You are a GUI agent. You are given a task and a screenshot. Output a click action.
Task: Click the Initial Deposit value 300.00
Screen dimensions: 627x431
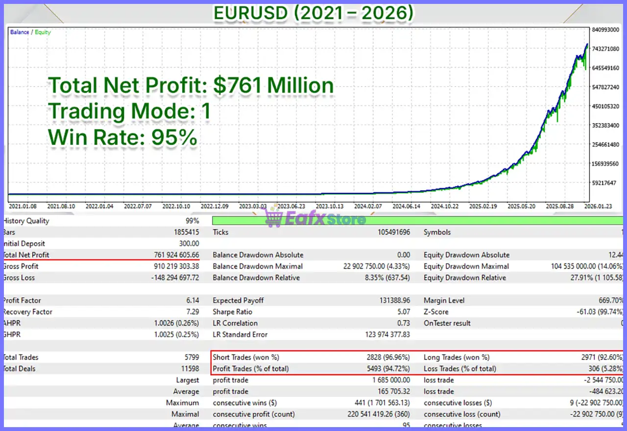(x=189, y=244)
